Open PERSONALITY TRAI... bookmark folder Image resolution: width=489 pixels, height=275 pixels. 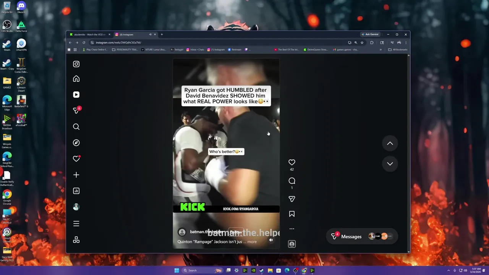(125, 50)
